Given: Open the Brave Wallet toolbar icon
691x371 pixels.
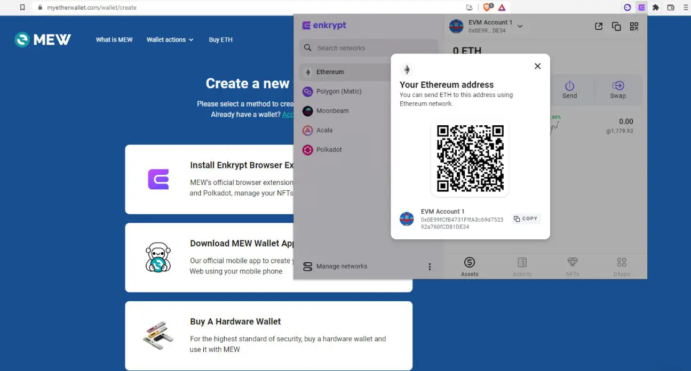Looking at the screenshot, I should pyautogui.click(x=671, y=7).
